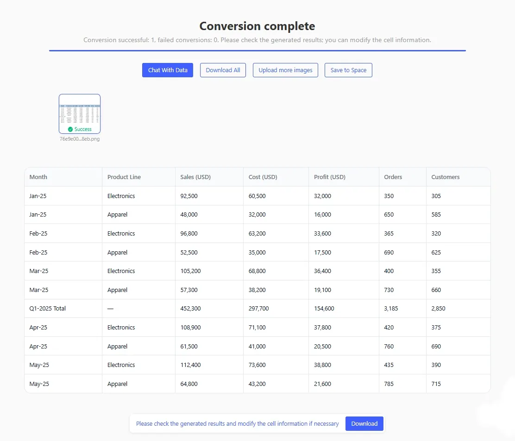Edit the profit cell showing 21,600
The height and width of the screenshot is (441, 515).
click(322, 384)
